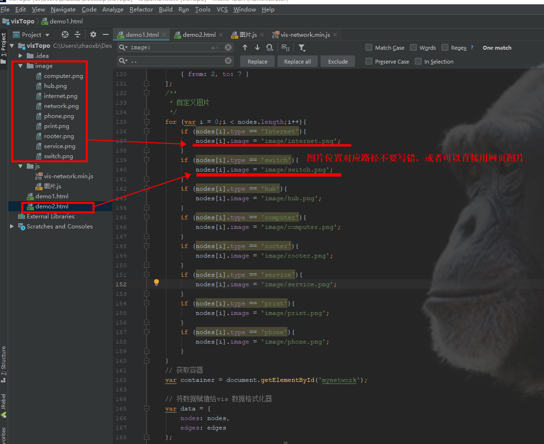544x444 pixels.
Task: Enable Regex checkbox
Action: (x=445, y=47)
